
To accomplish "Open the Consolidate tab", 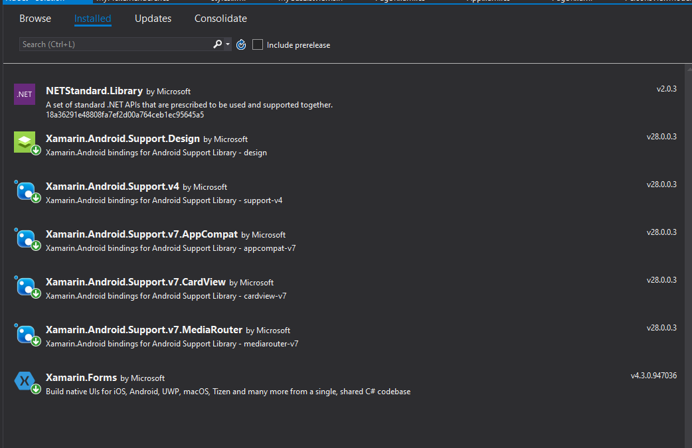I will click(x=220, y=19).
